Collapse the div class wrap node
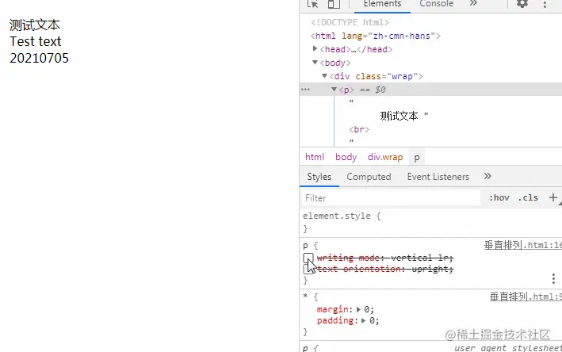The height and width of the screenshot is (352, 562). tap(324, 75)
